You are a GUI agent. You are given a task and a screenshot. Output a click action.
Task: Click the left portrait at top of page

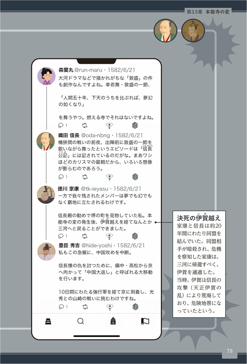pos(166,30)
